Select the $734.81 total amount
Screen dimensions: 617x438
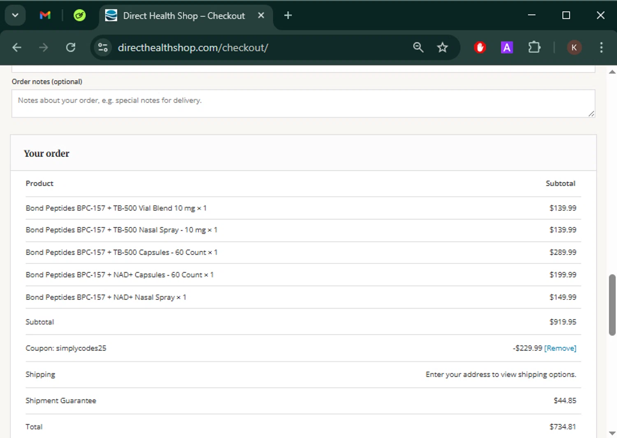click(563, 427)
